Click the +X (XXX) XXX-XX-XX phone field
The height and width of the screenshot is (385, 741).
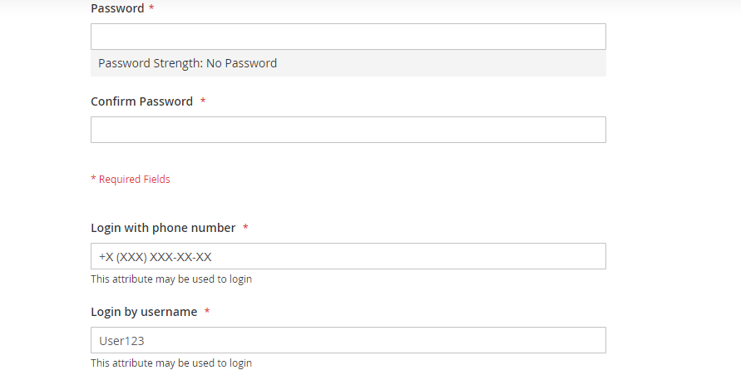(348, 256)
